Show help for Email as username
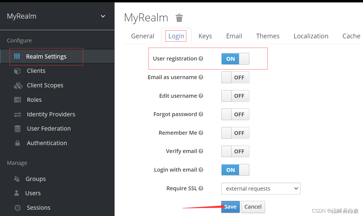Image resolution: width=363 pixels, height=216 pixels. tap(201, 77)
